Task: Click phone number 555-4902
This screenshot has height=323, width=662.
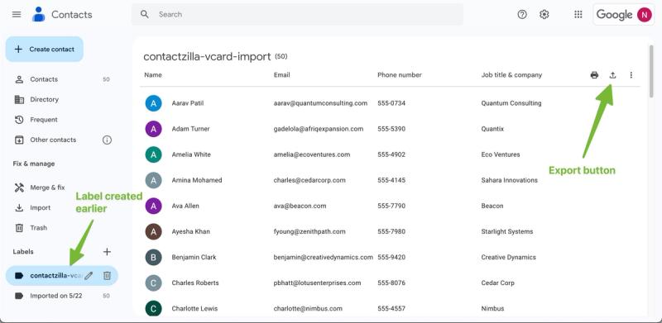Action: click(391, 154)
